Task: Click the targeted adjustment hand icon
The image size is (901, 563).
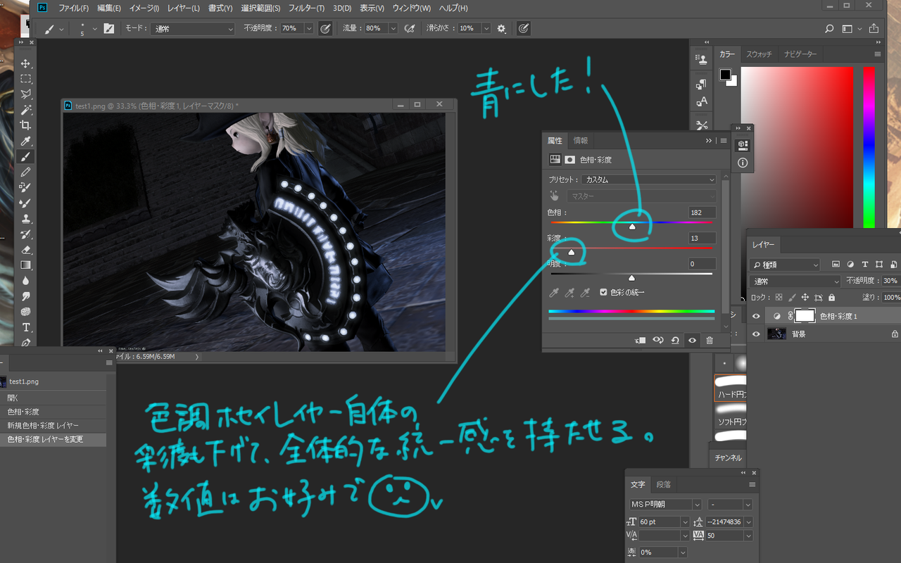Action: coord(555,196)
